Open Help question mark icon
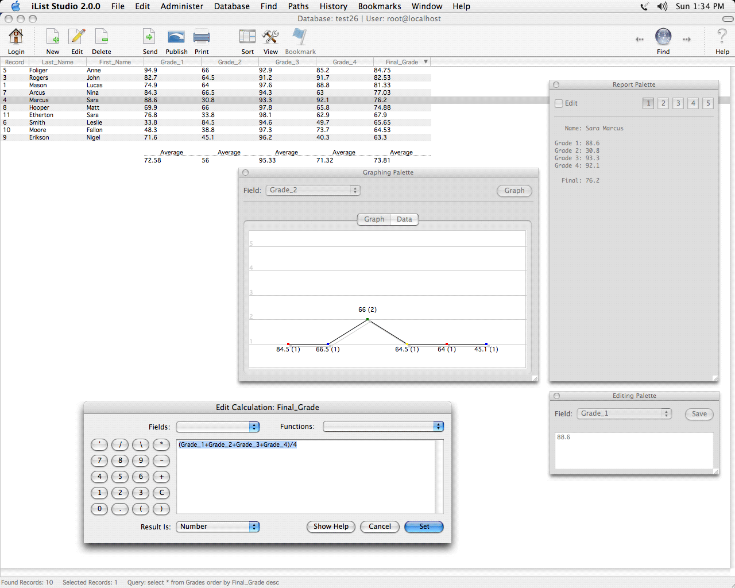This screenshot has height=588, width=735. coord(722,37)
